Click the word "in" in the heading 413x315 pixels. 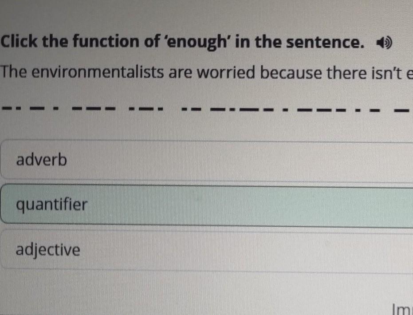point(242,42)
